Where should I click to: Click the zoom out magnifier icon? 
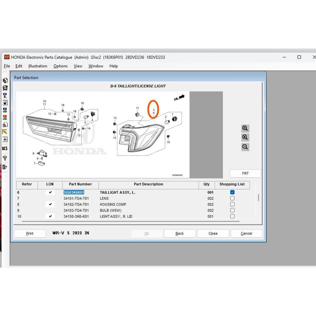245,147
